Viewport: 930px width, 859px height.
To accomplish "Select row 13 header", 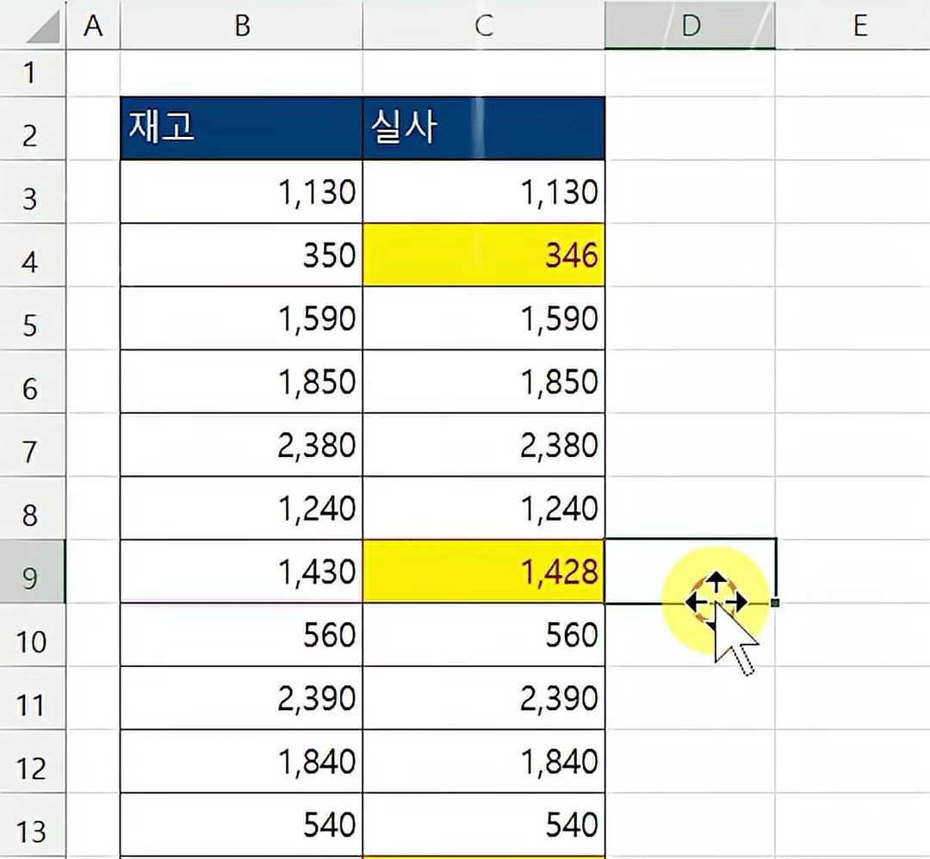I will 33,825.
